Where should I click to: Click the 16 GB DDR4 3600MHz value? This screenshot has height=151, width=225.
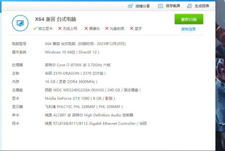pyautogui.click(x=71, y=82)
